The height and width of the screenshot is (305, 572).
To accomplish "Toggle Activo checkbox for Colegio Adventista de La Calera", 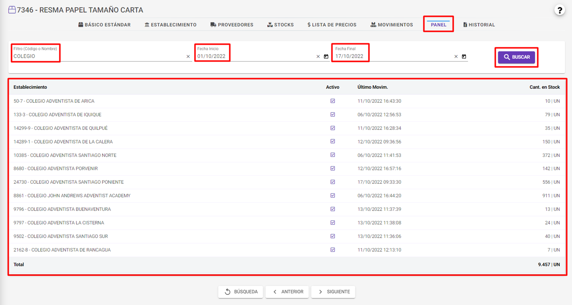I will click(x=333, y=141).
